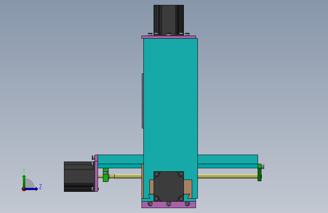328x213 pixels.
Task: Select the yellow lead screw right of column
Action: tap(228, 176)
